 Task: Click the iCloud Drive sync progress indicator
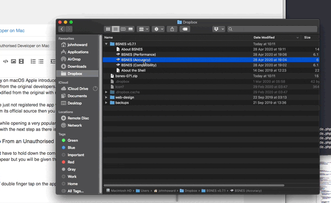pyautogui.click(x=95, y=88)
